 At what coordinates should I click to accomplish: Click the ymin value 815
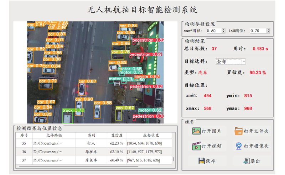[x=248, y=96]
